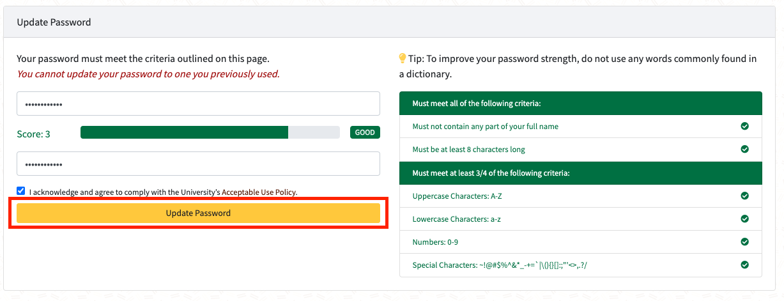
Task: Click the GOOD strength badge
Action: [365, 133]
